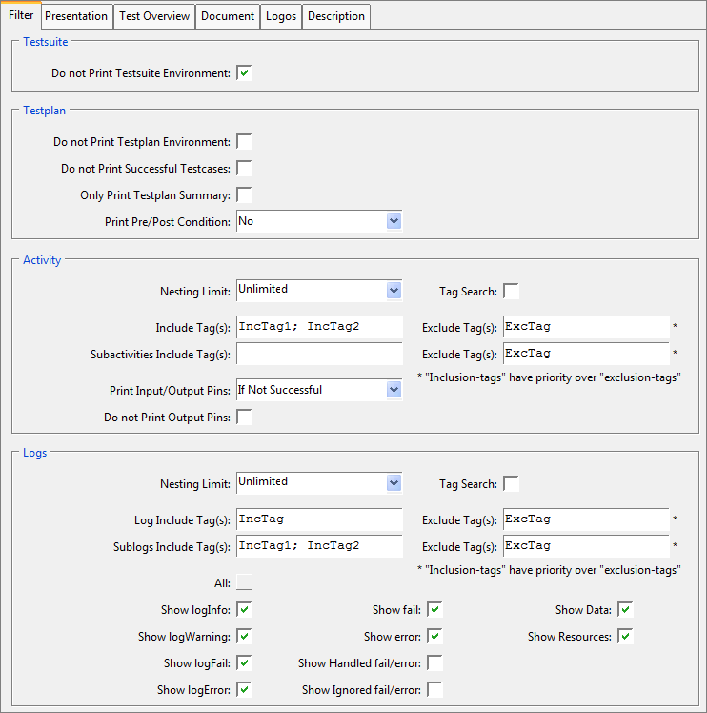
Task: Open the Test Overview tab
Action: [154, 16]
